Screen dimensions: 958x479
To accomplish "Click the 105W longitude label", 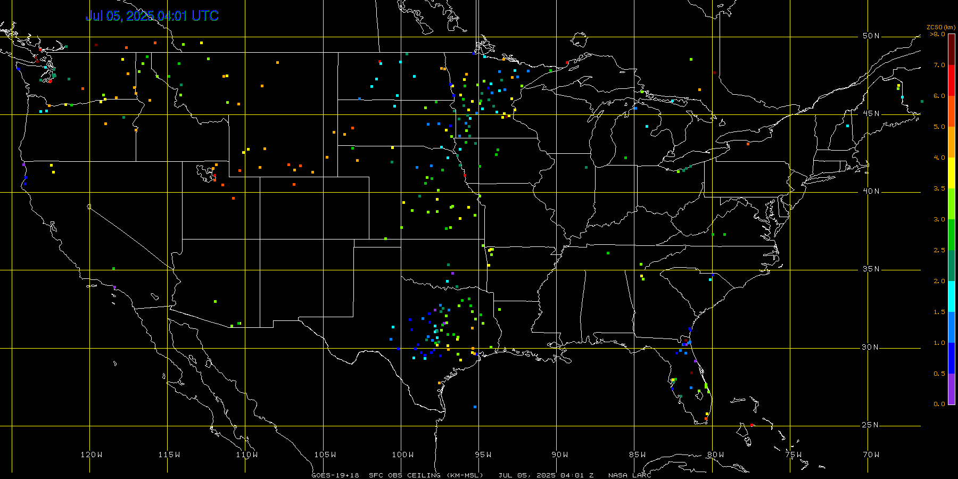I will (x=325, y=455).
